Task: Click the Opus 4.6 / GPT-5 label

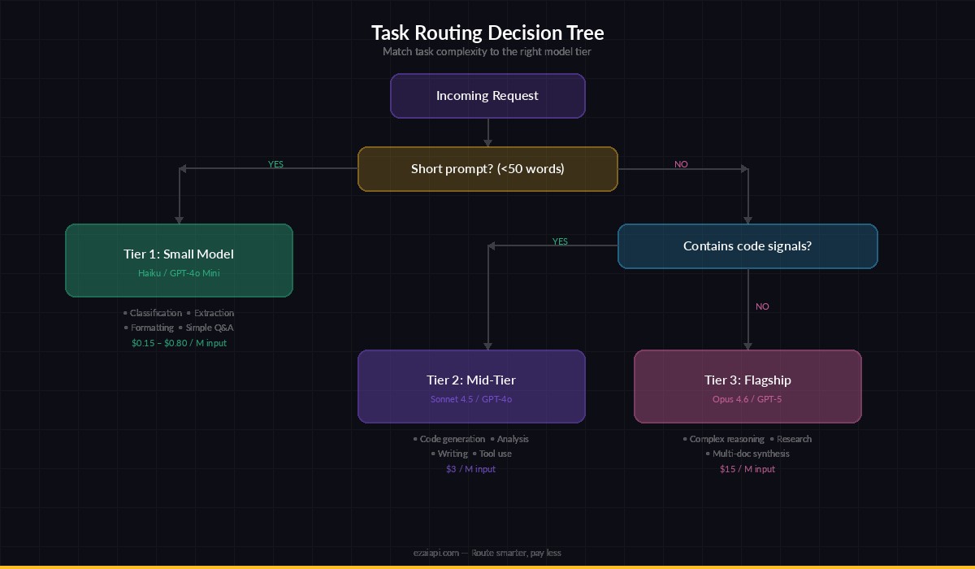Action: click(746, 399)
